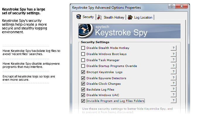This screenshot has height=122, width=197.
Task: Check Disable Windows Boot keys option
Action: [83, 54]
